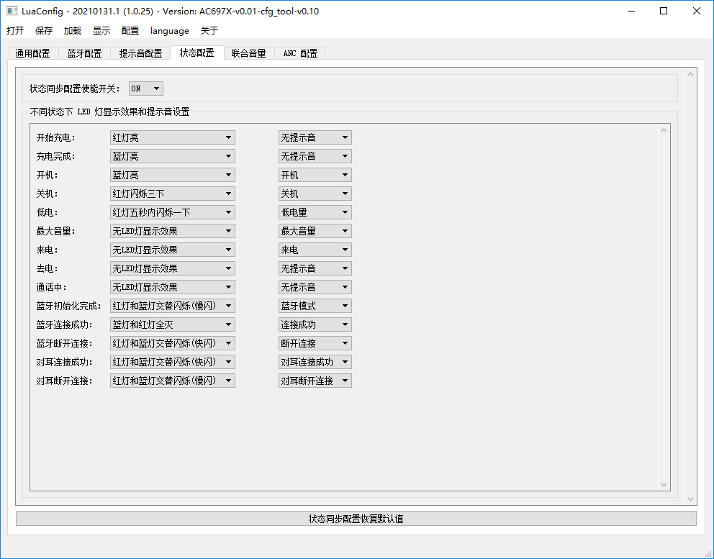The image size is (714, 559).
Task: Click 状态同步配置恢复默认值 button
Action: pos(356,519)
